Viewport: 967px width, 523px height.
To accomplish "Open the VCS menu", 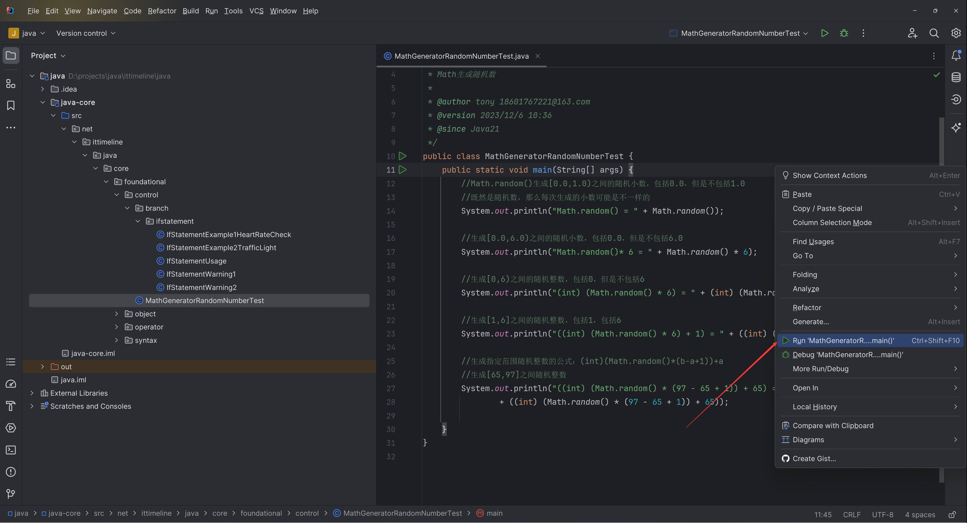I will click(x=256, y=11).
